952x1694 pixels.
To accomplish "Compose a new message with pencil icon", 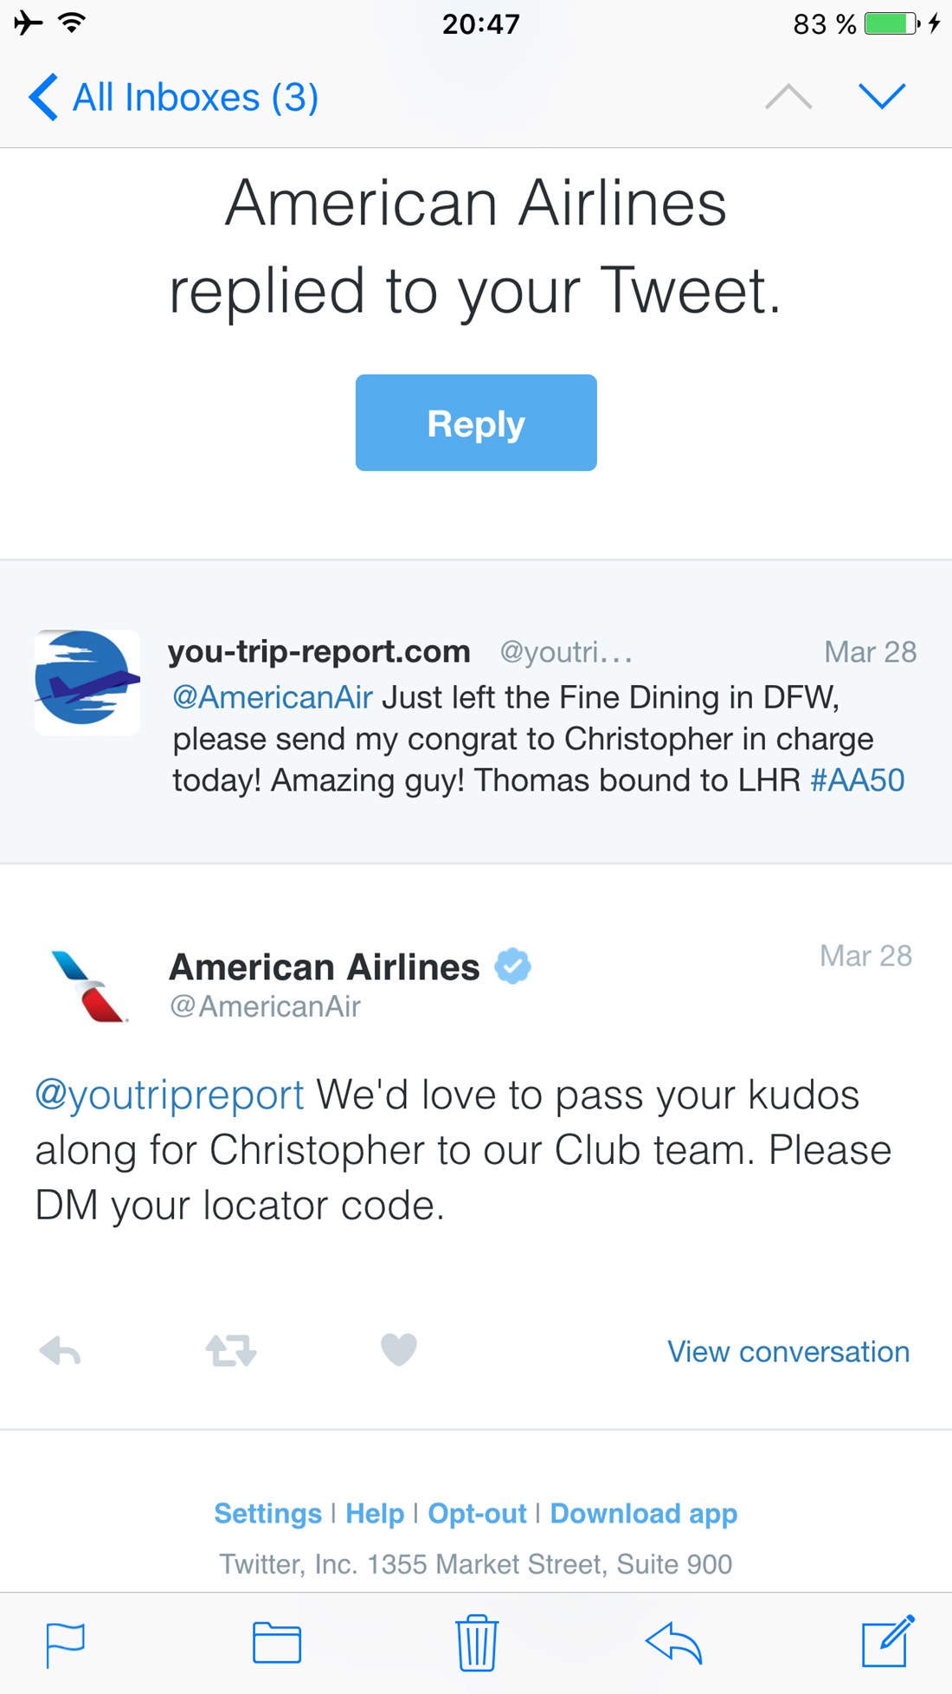I will [887, 1641].
